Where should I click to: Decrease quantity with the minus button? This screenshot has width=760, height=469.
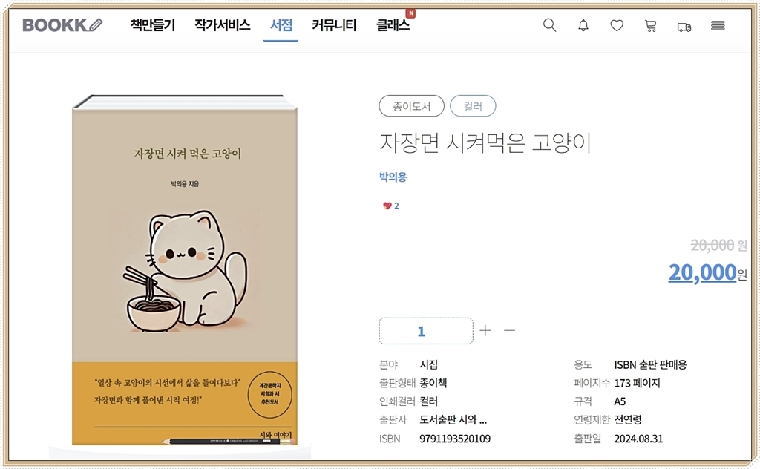tap(509, 330)
